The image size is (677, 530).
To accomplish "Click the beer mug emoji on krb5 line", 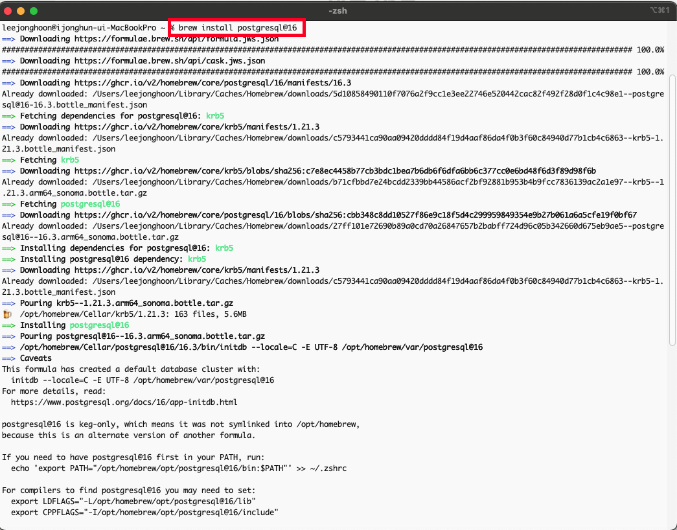I will [x=7, y=314].
